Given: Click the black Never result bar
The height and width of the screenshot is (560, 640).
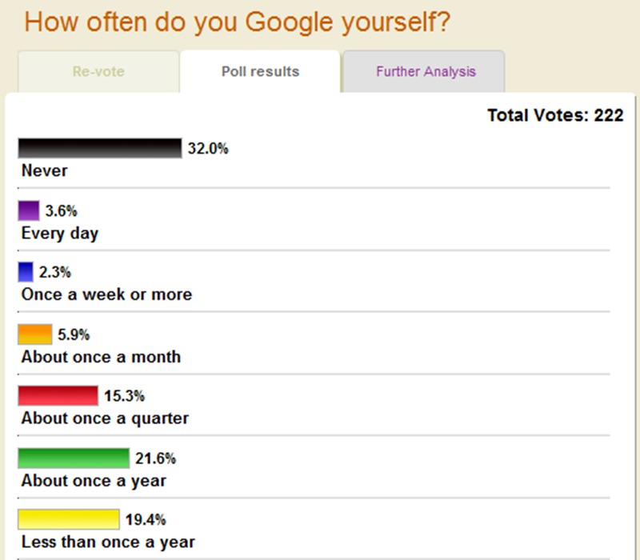Looking at the screenshot, I should pyautogui.click(x=100, y=148).
